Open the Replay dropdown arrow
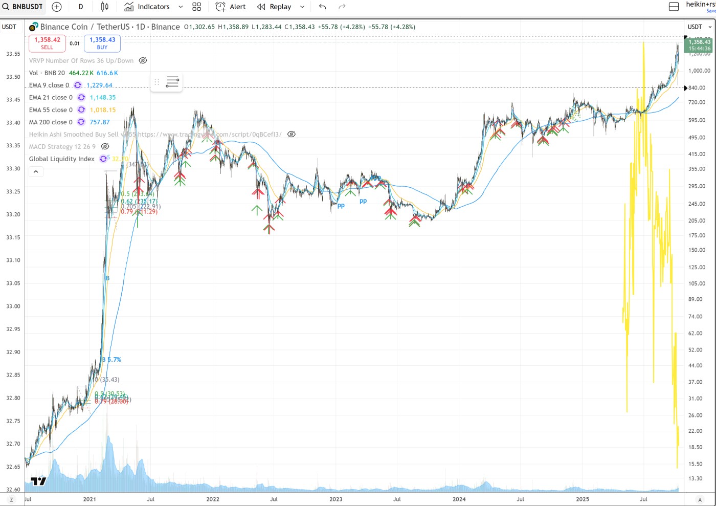Image resolution: width=716 pixels, height=506 pixels. pyautogui.click(x=302, y=7)
